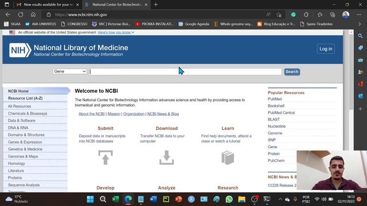
Task: Click the NIH logo
Action: [20, 50]
